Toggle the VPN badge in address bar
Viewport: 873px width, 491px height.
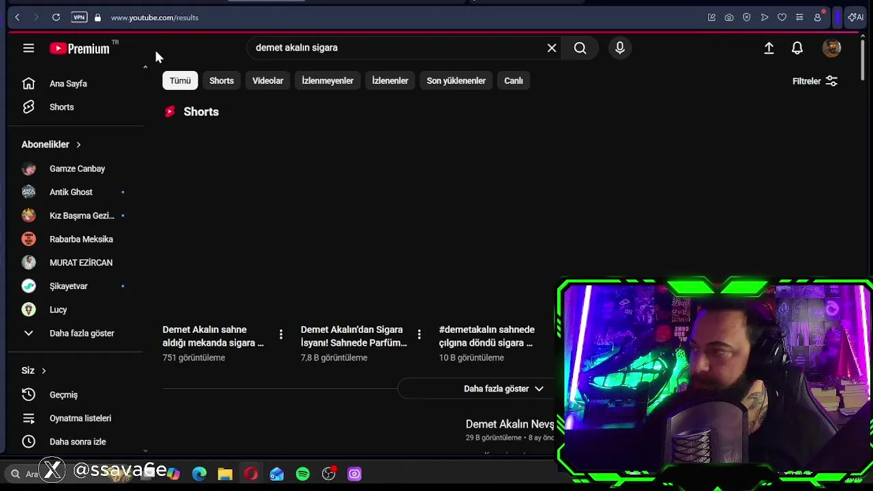[79, 17]
